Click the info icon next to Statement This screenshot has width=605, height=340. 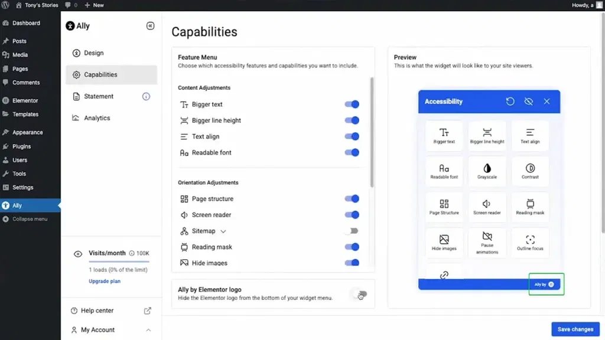(x=146, y=96)
